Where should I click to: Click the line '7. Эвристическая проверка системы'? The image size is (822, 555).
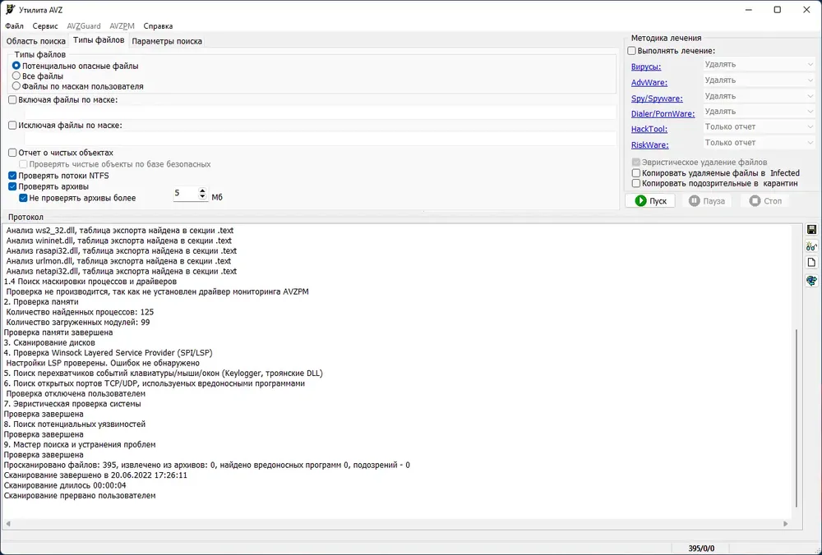(72, 404)
